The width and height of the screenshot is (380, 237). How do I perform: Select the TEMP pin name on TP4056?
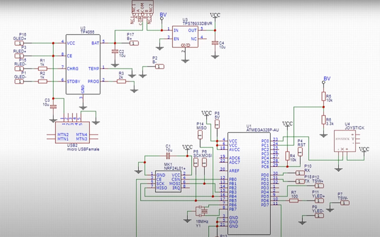pyautogui.click(x=94, y=68)
